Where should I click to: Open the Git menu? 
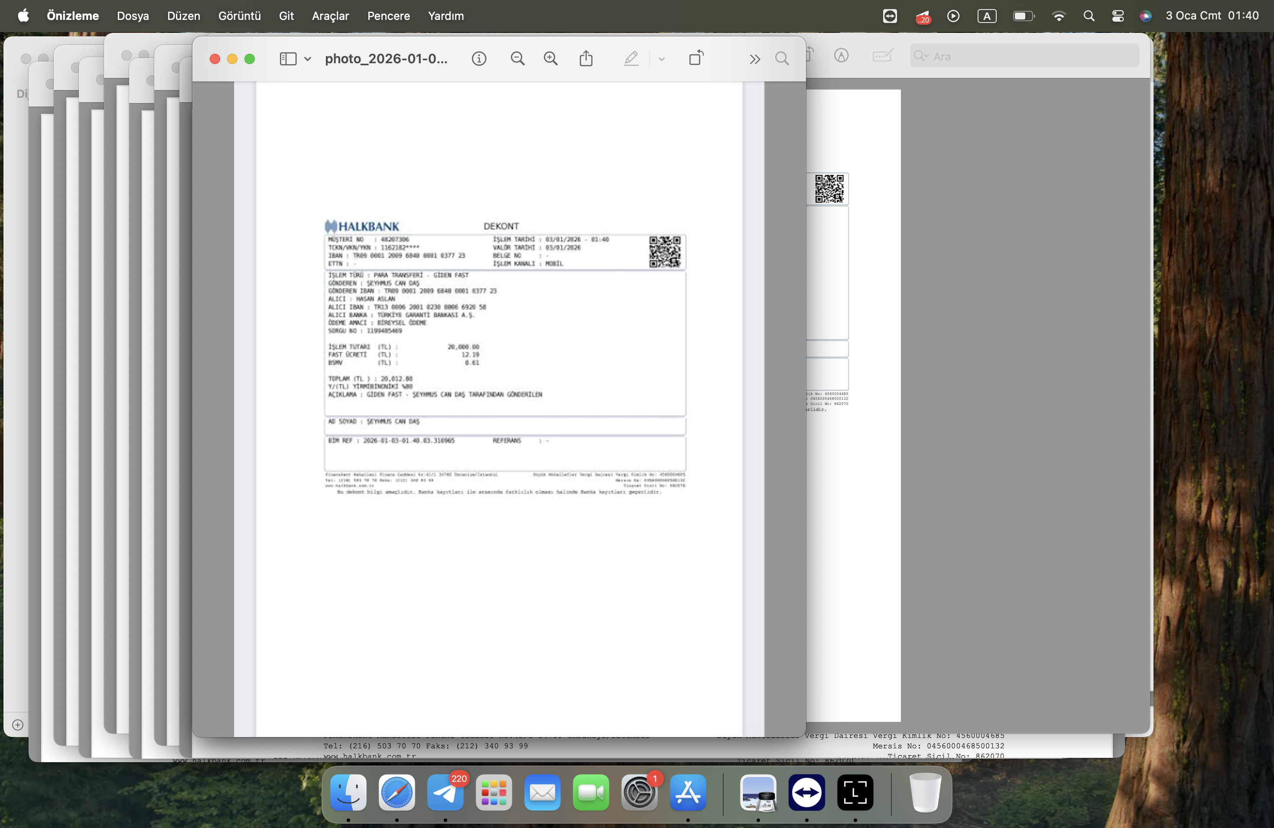[286, 16]
